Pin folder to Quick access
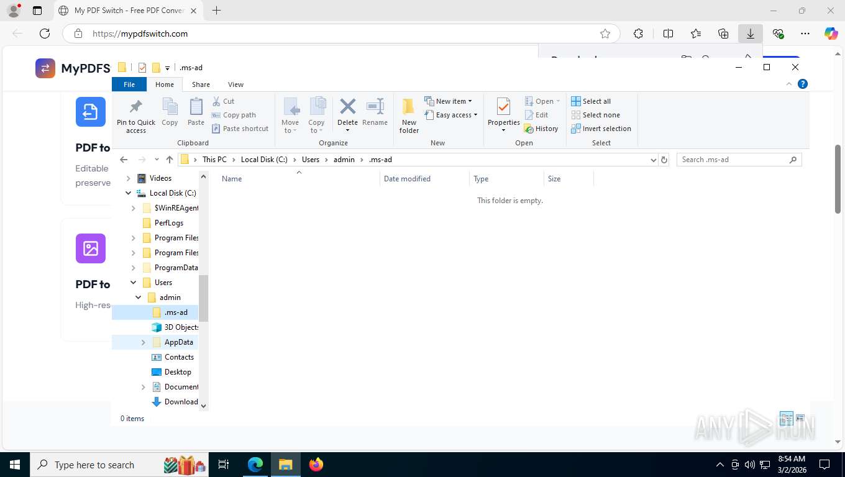845x477 pixels. [x=136, y=116]
